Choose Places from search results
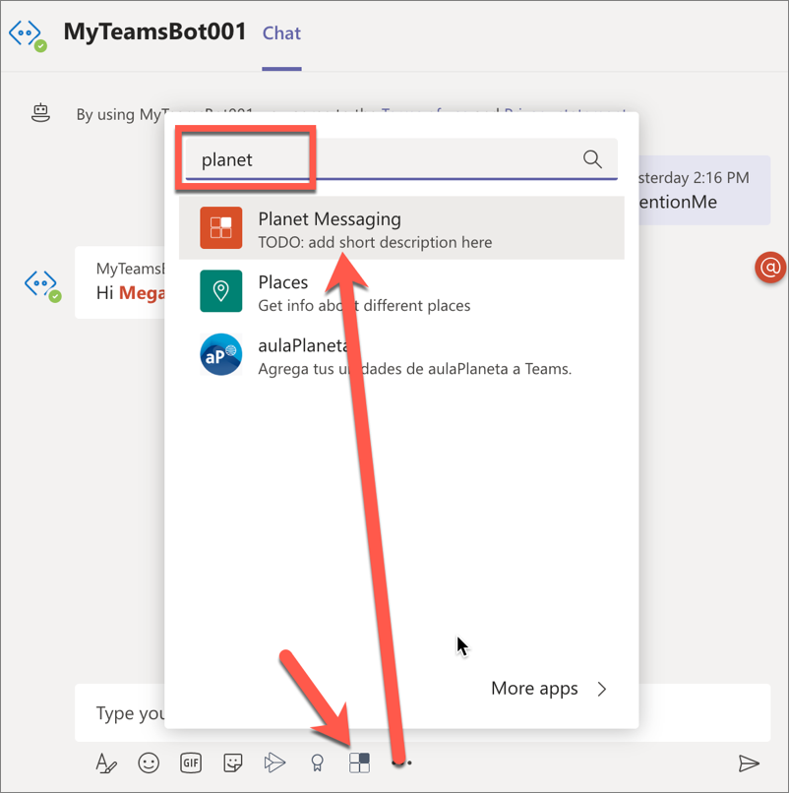Image resolution: width=789 pixels, height=793 pixels. click(x=401, y=291)
